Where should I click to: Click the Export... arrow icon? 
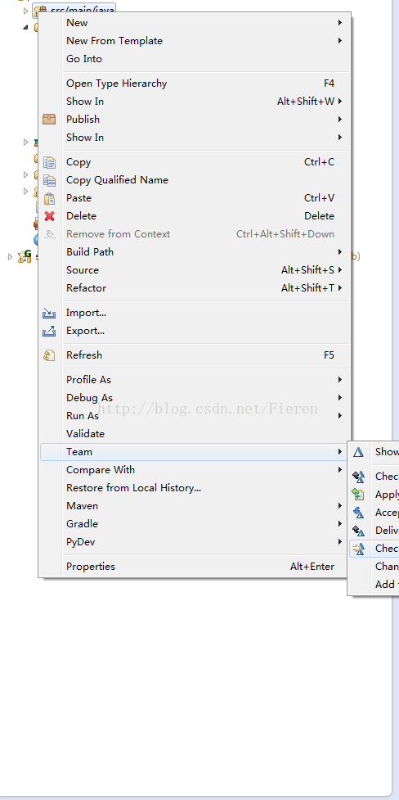(x=49, y=331)
